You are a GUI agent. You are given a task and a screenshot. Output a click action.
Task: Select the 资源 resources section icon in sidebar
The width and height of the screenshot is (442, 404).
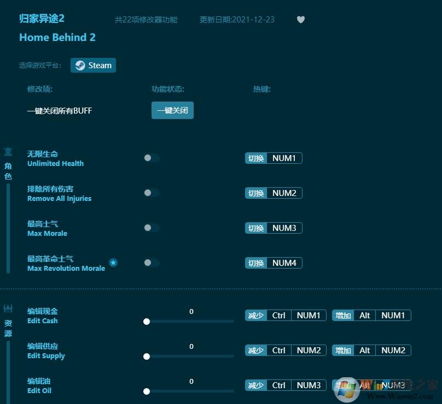(x=8, y=308)
